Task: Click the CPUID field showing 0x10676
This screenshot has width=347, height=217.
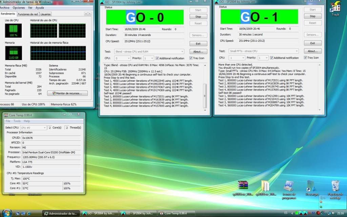Action: (51, 138)
